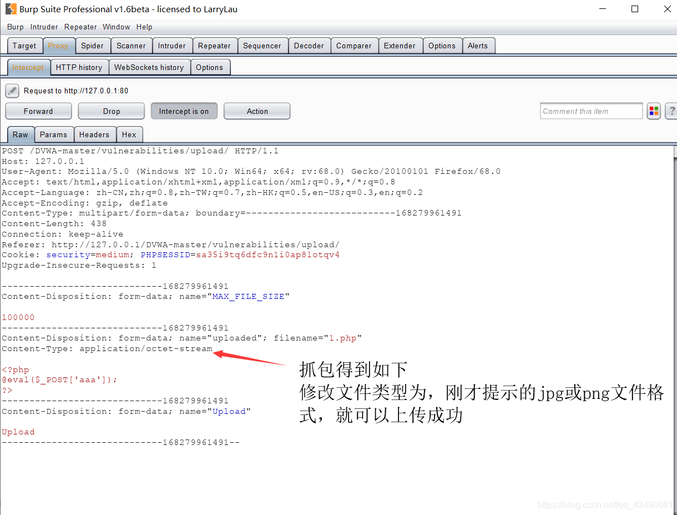Click the Accept-Language header line
The image size is (677, 515).
tap(212, 192)
